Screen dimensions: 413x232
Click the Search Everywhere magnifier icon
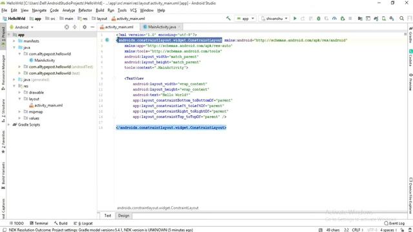coord(401,19)
